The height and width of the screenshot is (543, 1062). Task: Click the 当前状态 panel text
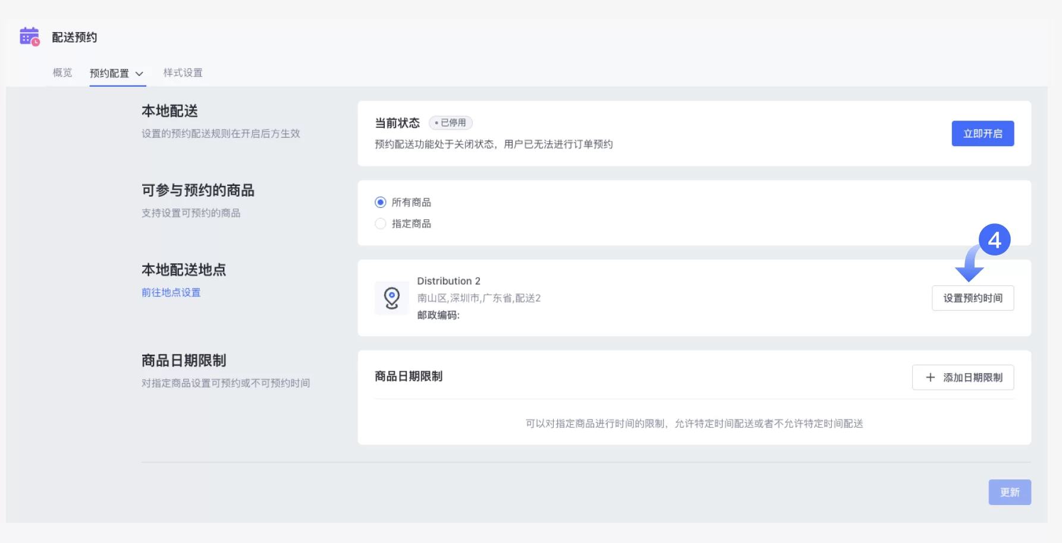397,123
